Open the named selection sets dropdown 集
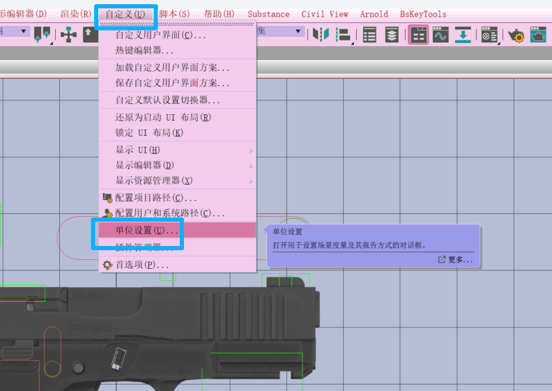Image resolution: width=552 pixels, height=391 pixels. click(280, 31)
